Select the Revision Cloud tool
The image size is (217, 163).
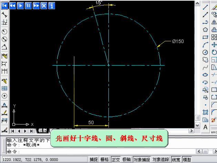205,60
